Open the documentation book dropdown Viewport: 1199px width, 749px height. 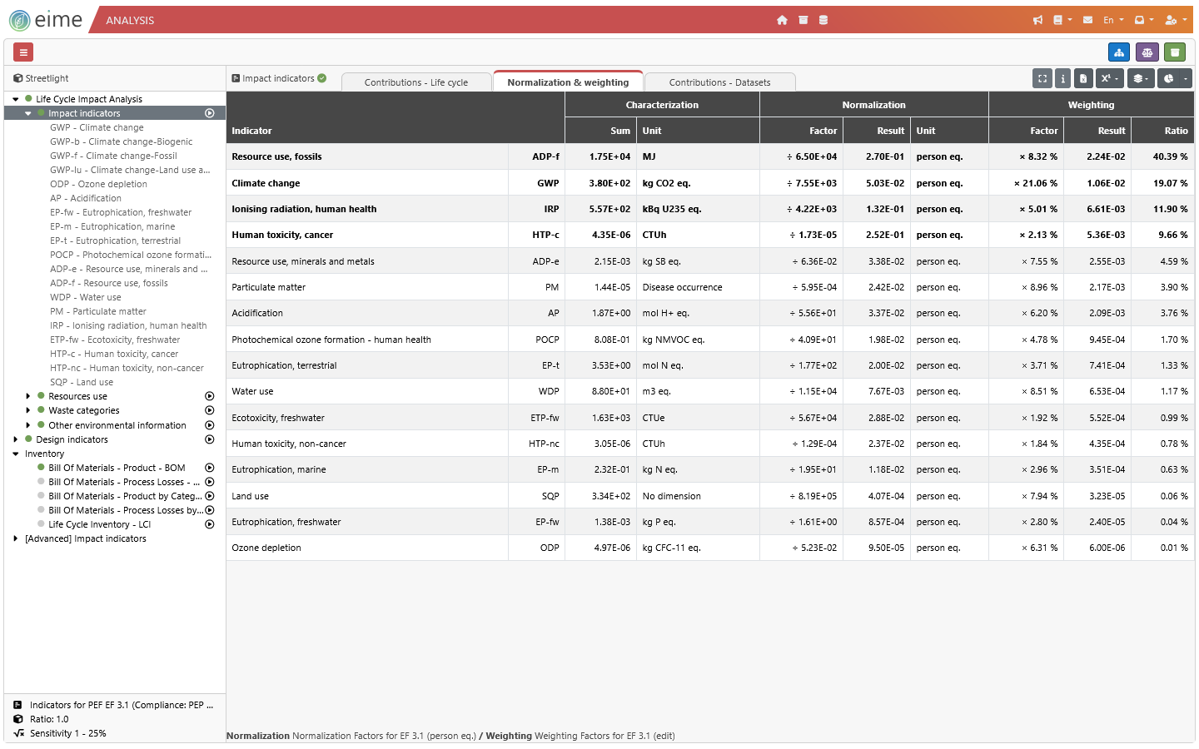tap(1062, 20)
